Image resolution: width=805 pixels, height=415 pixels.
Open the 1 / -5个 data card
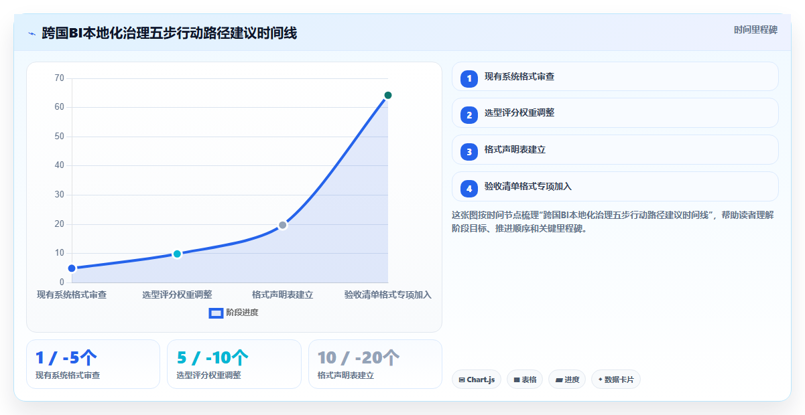(x=93, y=364)
